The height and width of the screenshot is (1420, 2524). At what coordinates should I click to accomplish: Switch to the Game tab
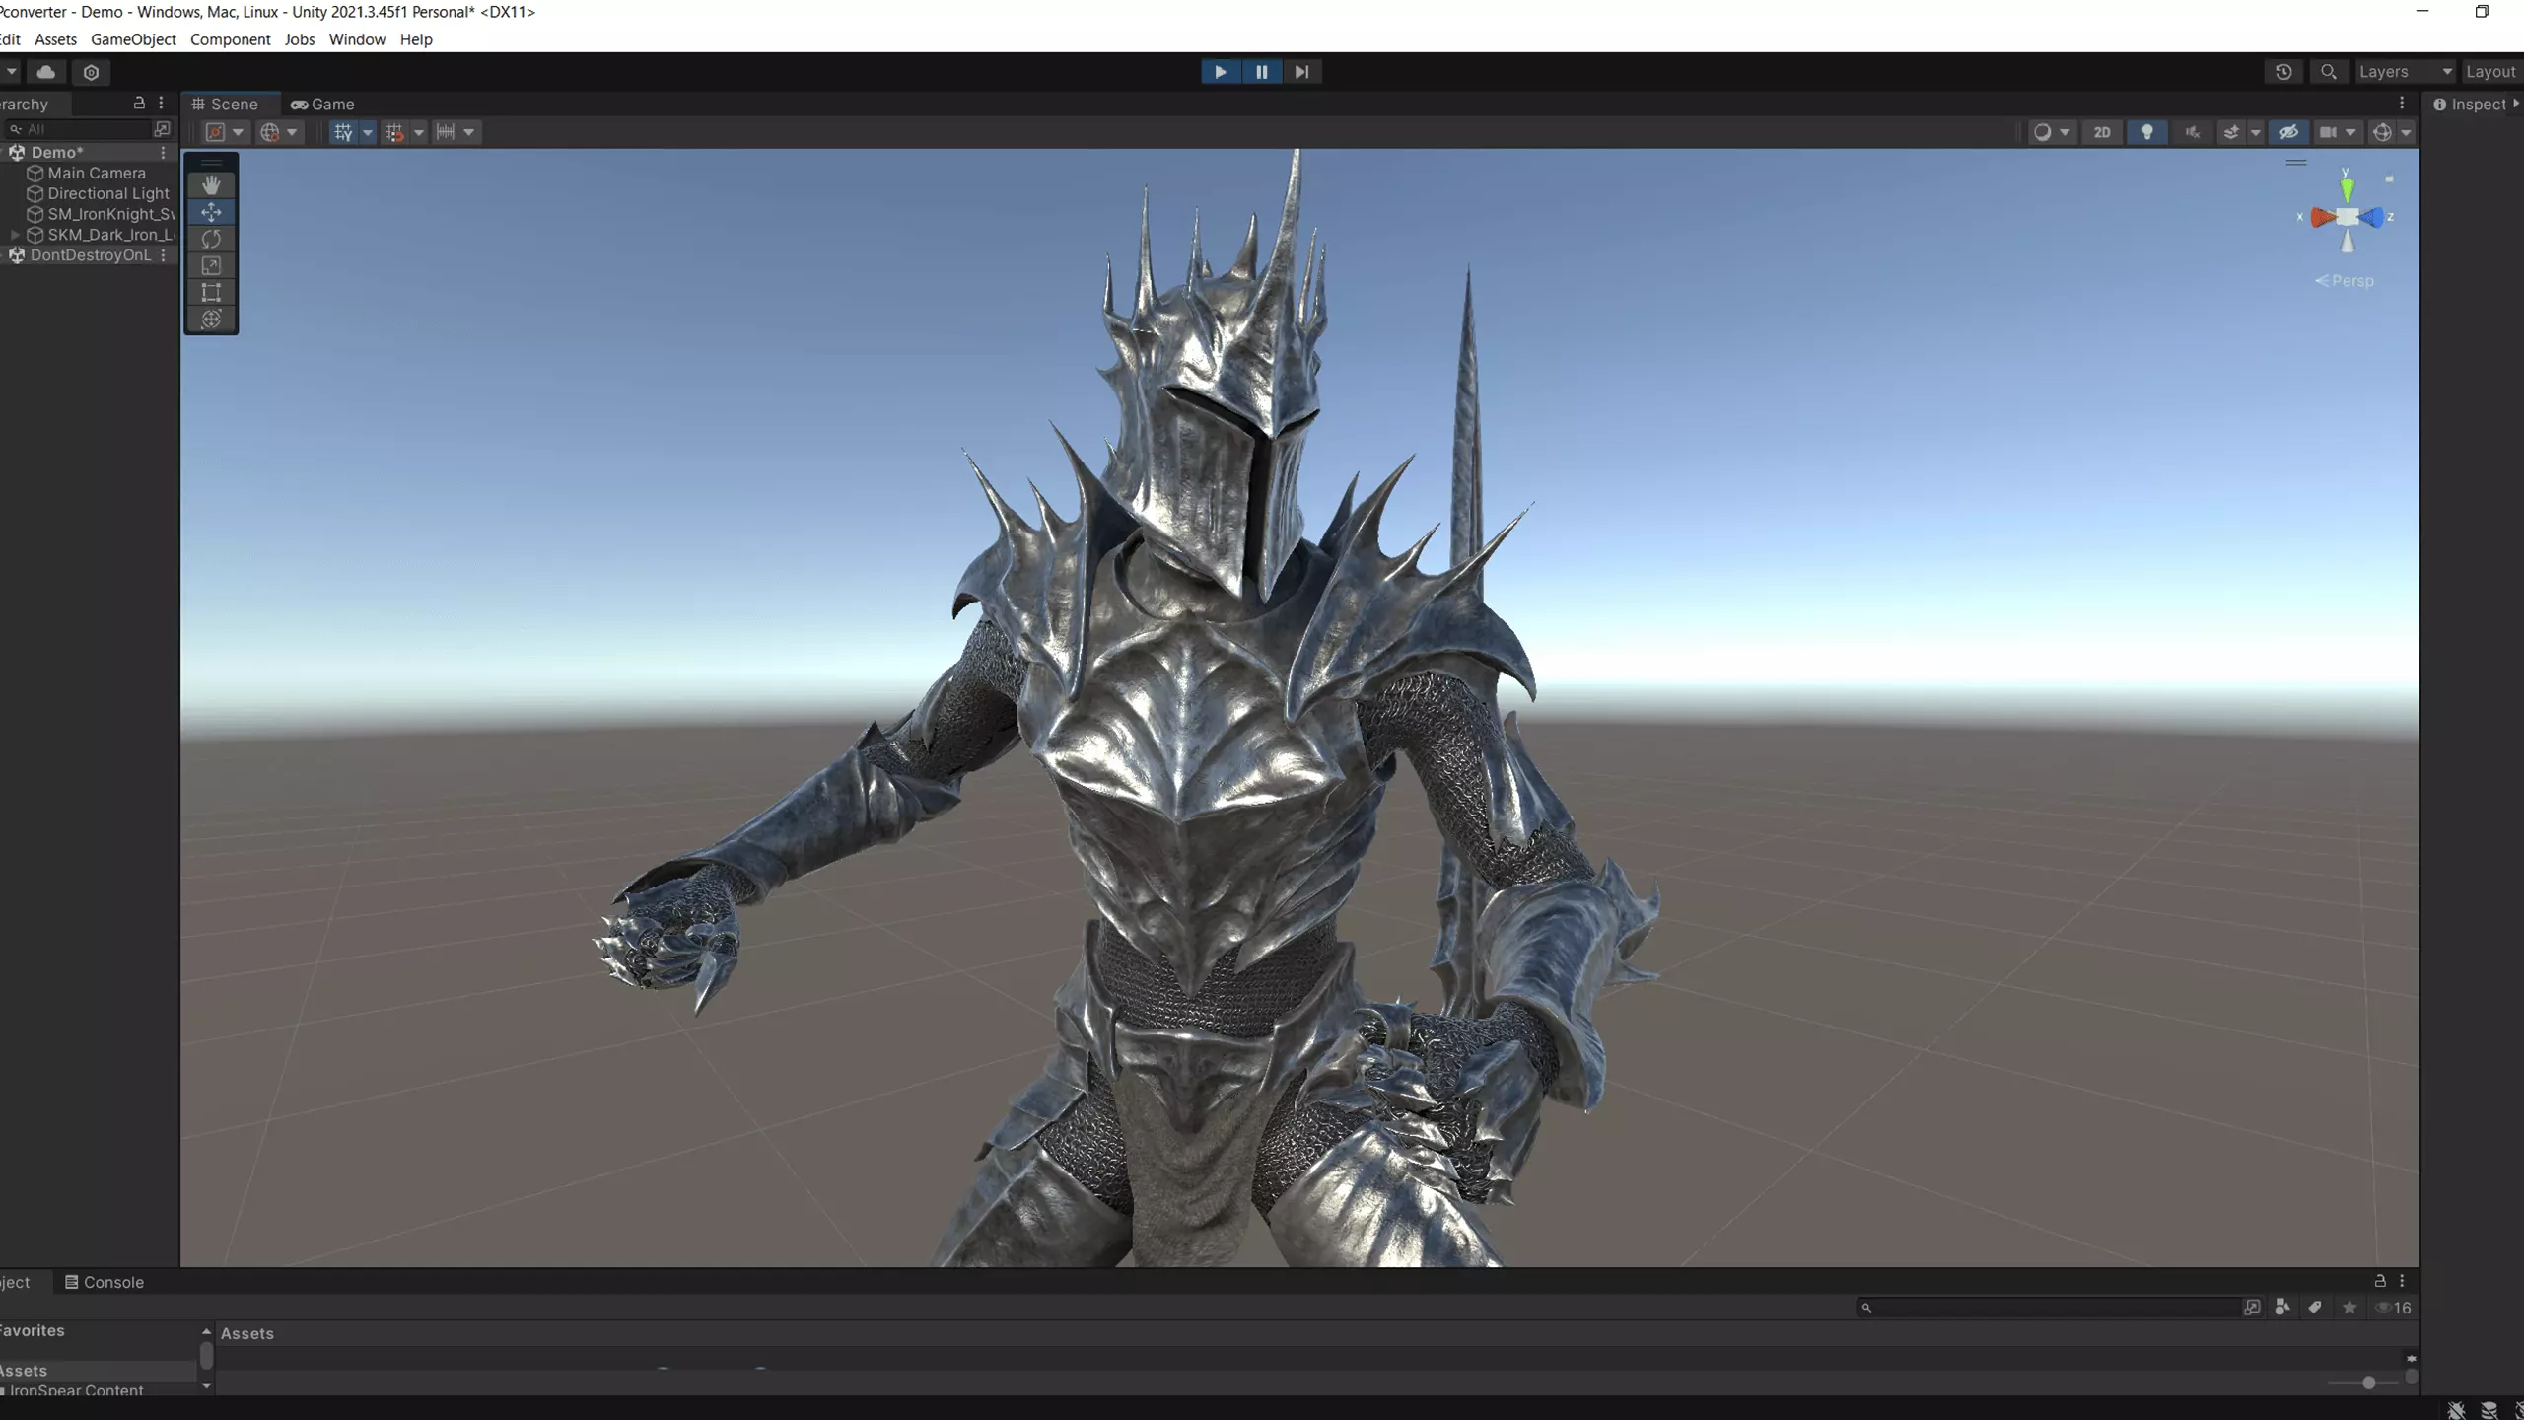[x=322, y=104]
